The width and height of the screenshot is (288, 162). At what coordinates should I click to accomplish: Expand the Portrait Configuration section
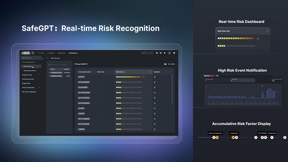point(39,88)
